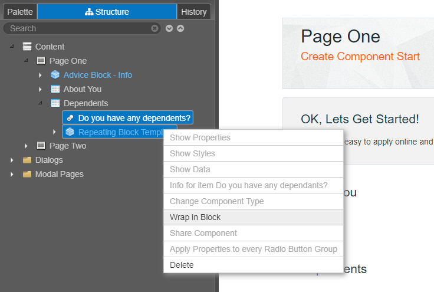The height and width of the screenshot is (292, 434).
Task: Expand the Modal Pages folder
Action: pyautogui.click(x=12, y=174)
